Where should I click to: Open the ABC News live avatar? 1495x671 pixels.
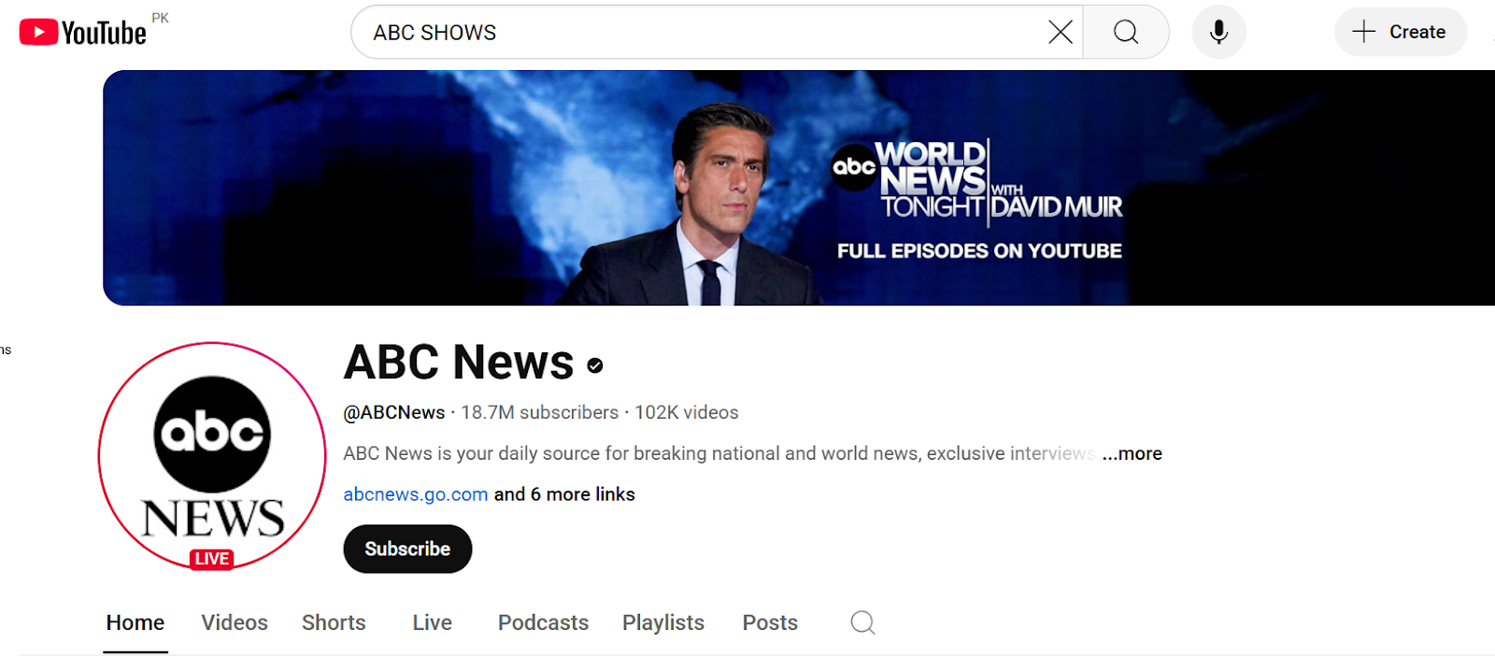click(x=212, y=456)
